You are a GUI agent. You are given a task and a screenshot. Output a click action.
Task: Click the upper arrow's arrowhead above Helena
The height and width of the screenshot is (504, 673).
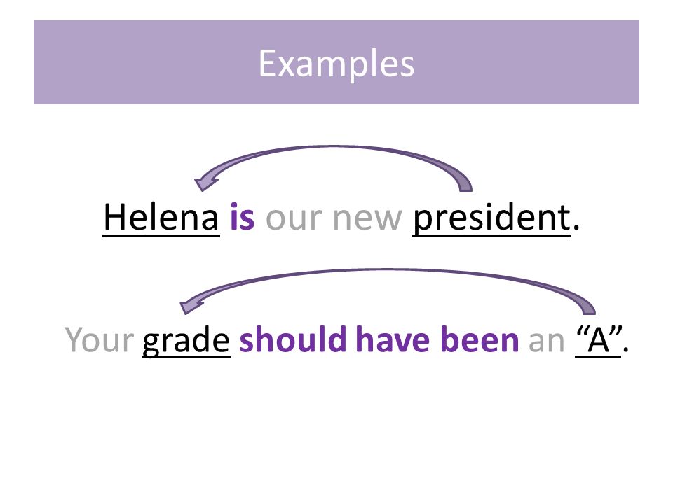tap(205, 183)
